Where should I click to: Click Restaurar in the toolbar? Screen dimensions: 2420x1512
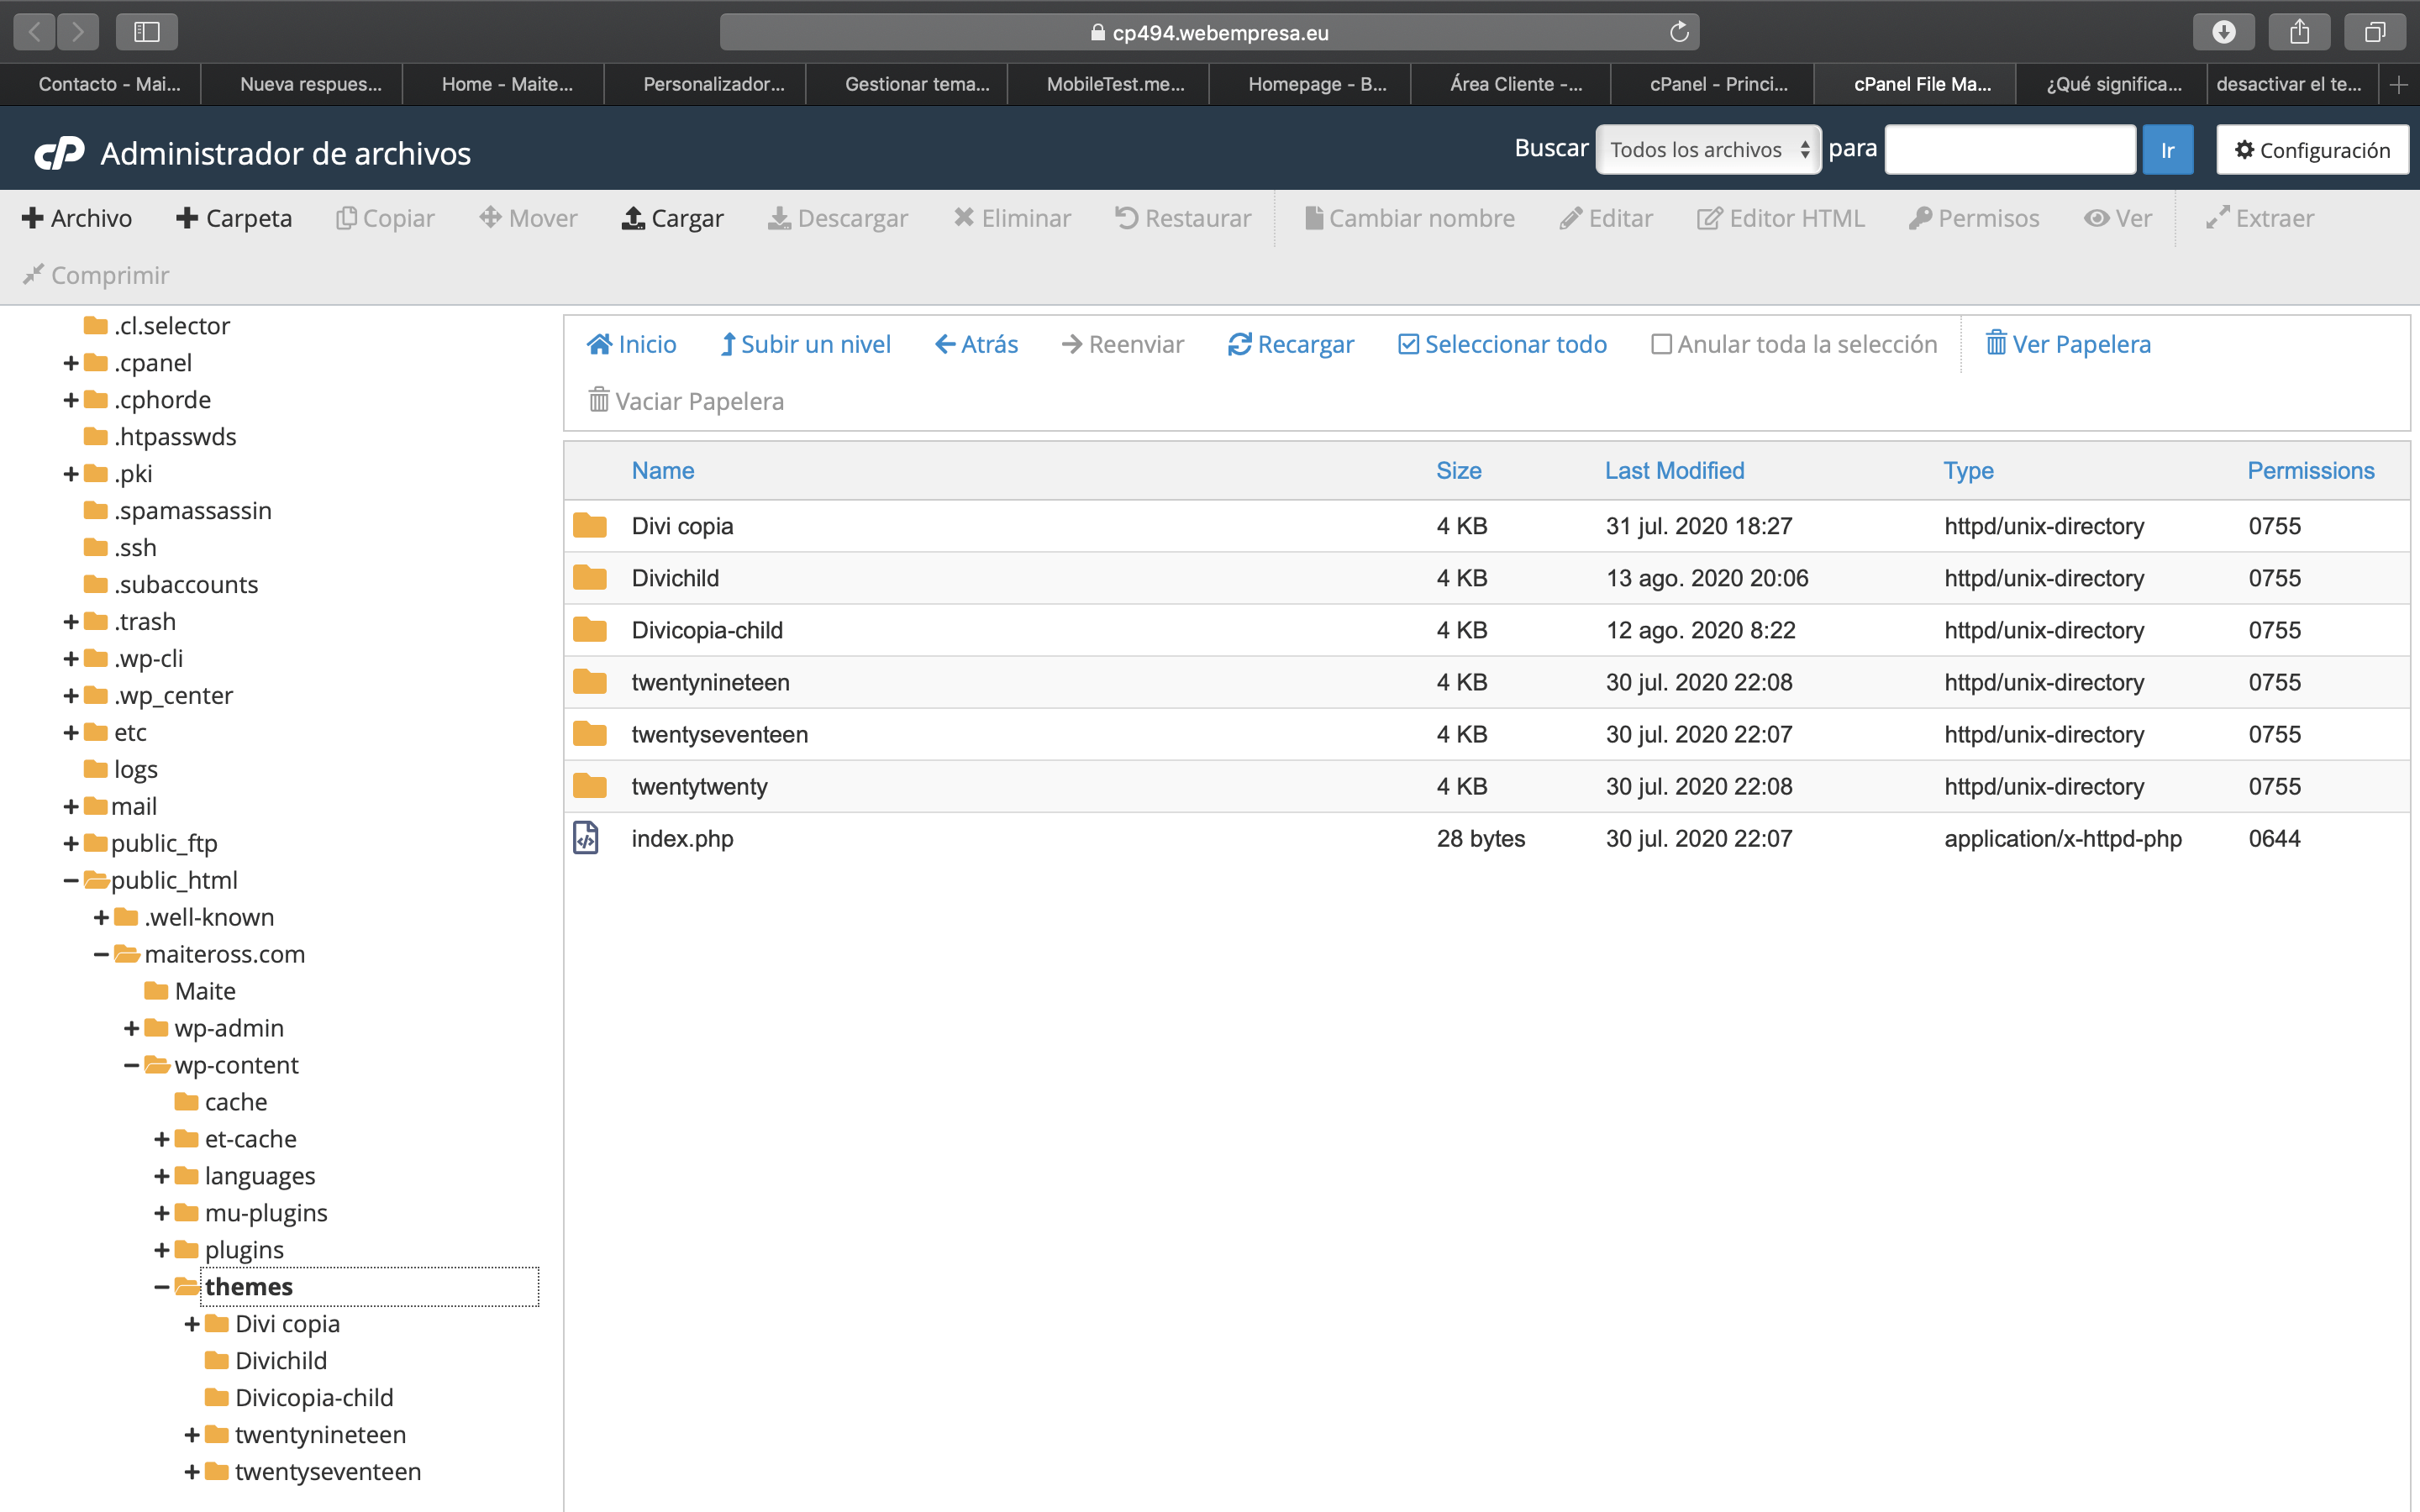pos(1183,218)
